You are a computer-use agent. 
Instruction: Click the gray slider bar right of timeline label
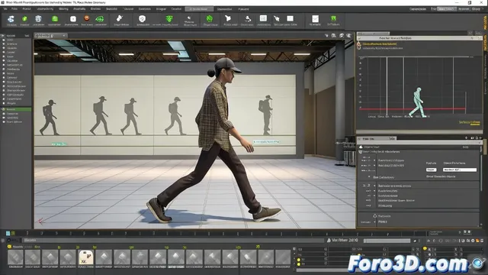[387, 241]
